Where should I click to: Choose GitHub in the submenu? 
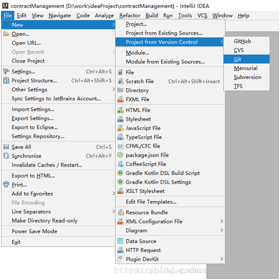coord(246,41)
